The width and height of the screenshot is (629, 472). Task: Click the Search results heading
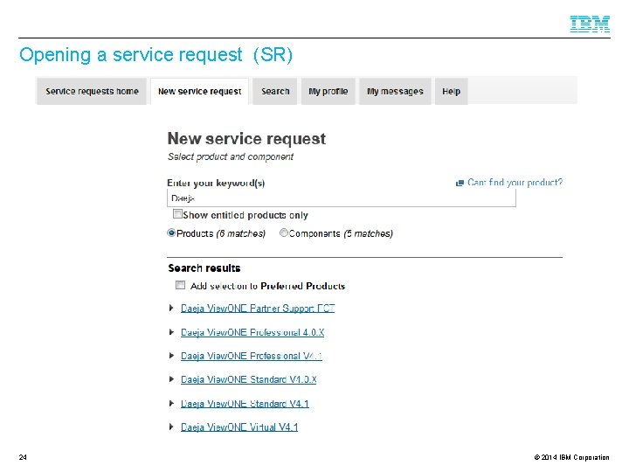pyautogui.click(x=204, y=268)
